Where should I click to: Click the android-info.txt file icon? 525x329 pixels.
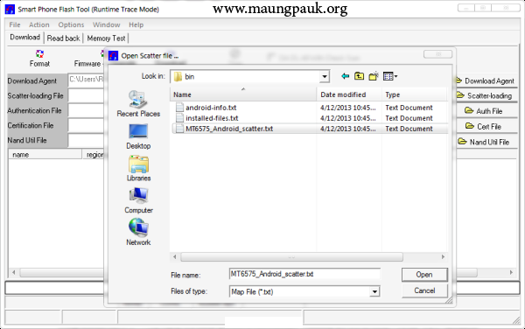179,108
